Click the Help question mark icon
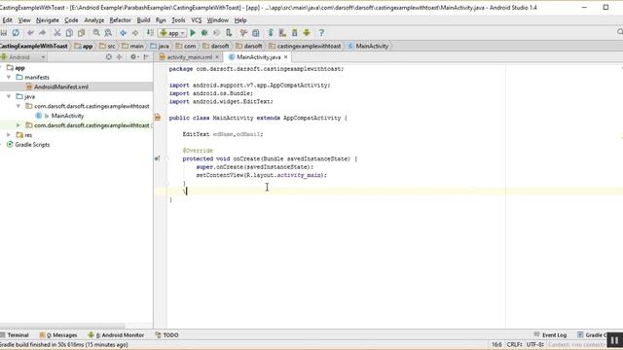Image resolution: width=623 pixels, height=350 pixels. 321,33
